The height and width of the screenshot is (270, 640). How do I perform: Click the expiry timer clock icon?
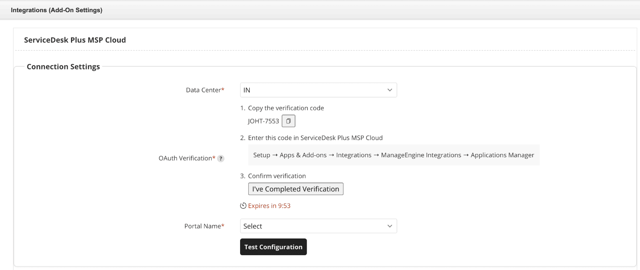[243, 206]
